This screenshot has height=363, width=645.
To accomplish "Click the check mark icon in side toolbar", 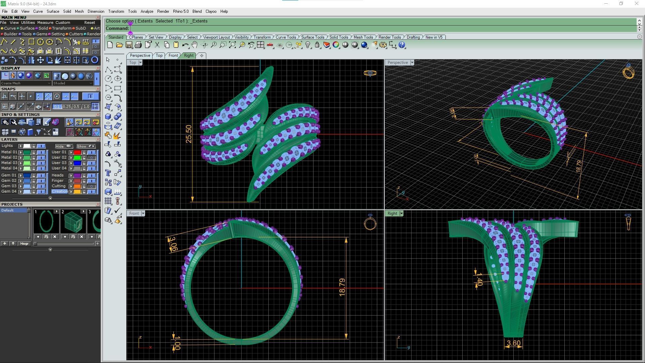I will [x=118, y=210].
